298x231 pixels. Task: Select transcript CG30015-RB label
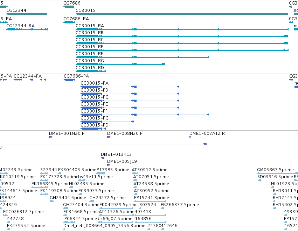click(x=90, y=33)
